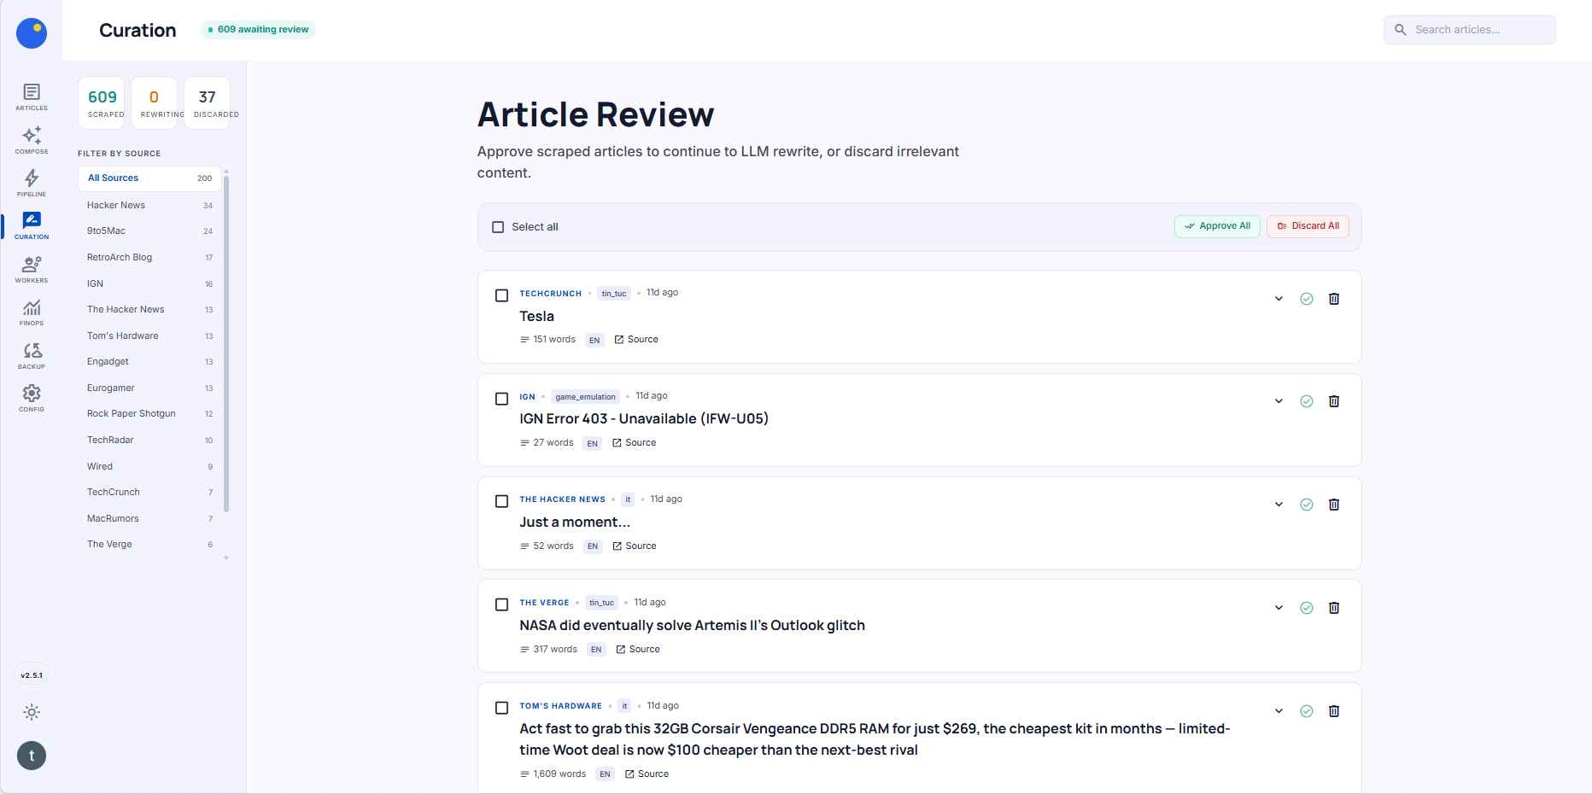1592x794 pixels.
Task: Delete the IGN Error 403 article
Action: click(1334, 401)
